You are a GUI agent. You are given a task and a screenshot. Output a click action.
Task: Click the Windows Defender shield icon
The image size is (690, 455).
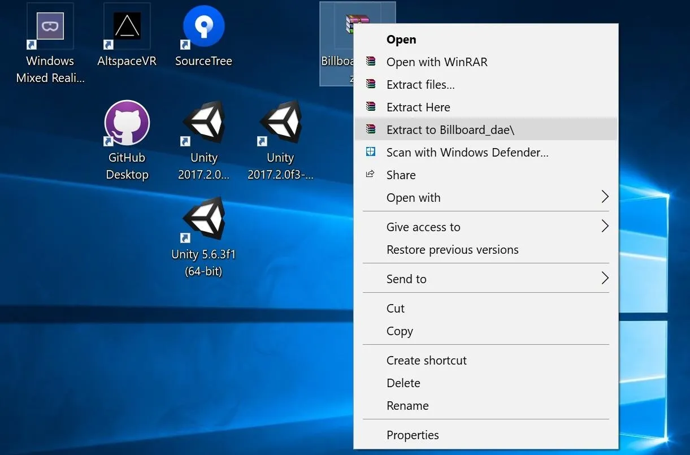coord(371,152)
